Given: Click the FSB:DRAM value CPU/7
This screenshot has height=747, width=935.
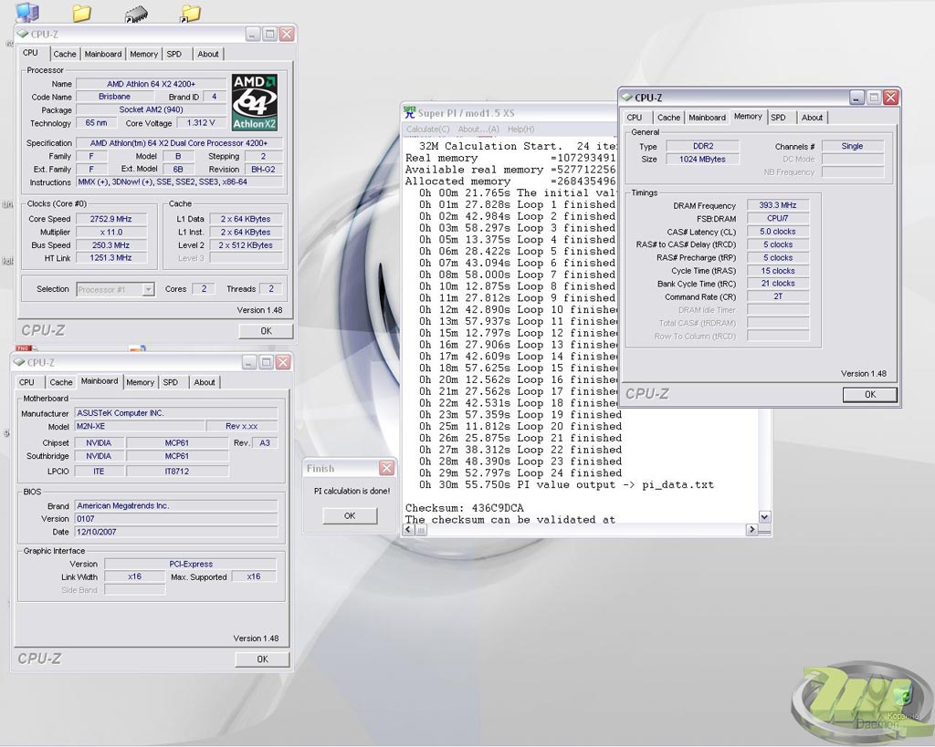Looking at the screenshot, I should pyautogui.click(x=778, y=218).
